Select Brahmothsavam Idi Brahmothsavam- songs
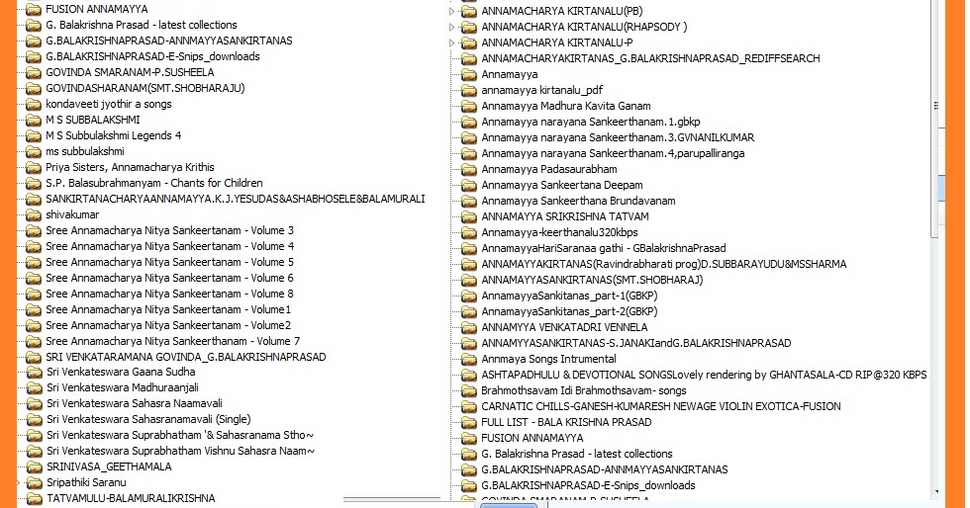 click(584, 391)
